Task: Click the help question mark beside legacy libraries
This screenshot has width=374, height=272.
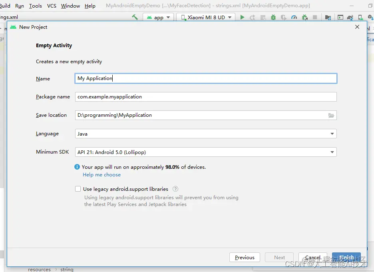Action: click(175, 189)
